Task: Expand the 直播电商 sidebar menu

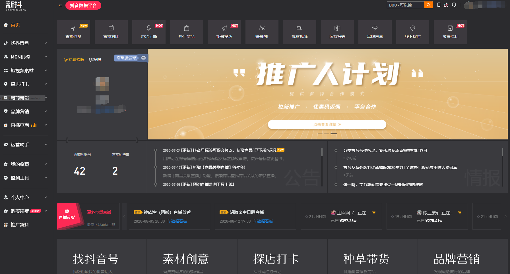Action: coord(25,125)
